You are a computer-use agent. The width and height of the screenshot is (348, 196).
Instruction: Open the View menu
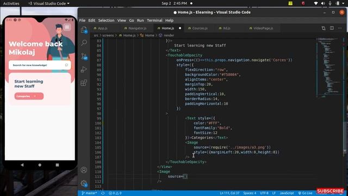coord(122,20)
